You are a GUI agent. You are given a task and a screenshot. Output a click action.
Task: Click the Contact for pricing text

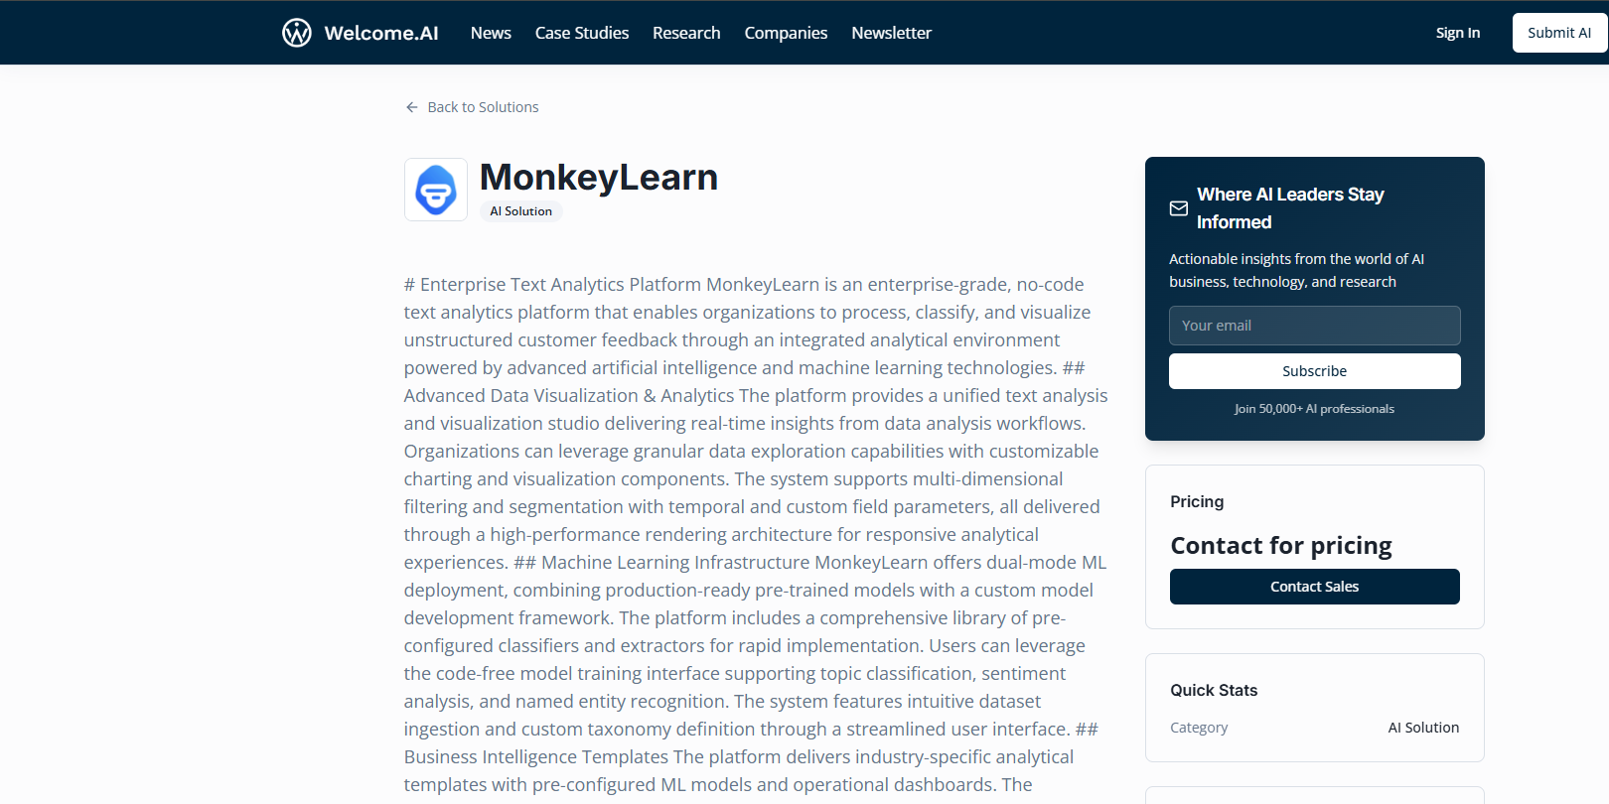[x=1280, y=546]
